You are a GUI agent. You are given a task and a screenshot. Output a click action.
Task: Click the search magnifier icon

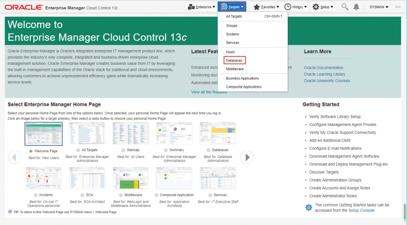click(345, 7)
